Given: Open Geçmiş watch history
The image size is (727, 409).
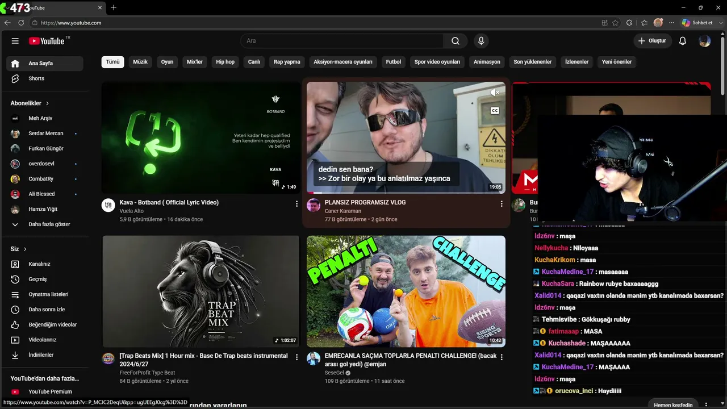Looking at the screenshot, I should click(x=45, y=279).
